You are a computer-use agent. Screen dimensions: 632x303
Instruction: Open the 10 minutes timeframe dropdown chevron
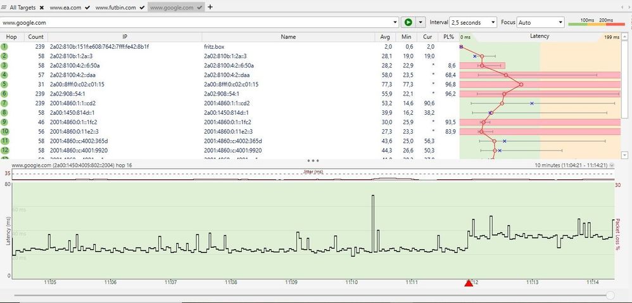pos(612,165)
